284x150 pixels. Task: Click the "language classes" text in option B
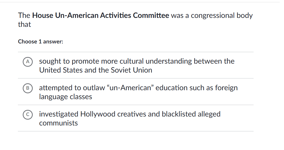coord(65,97)
